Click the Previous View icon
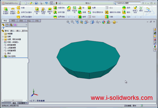Image resolution: width=158 pixels, height=108 pixels. pos(77,22)
